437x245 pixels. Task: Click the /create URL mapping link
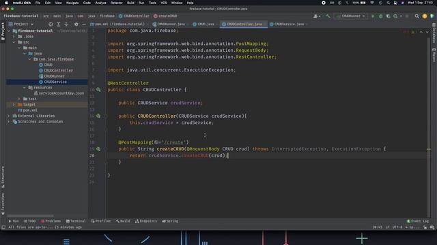(x=173, y=142)
